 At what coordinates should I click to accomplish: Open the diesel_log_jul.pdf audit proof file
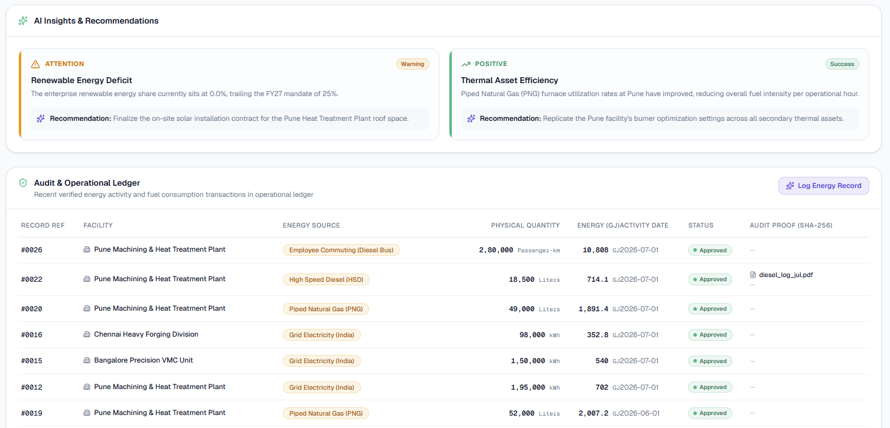point(785,275)
